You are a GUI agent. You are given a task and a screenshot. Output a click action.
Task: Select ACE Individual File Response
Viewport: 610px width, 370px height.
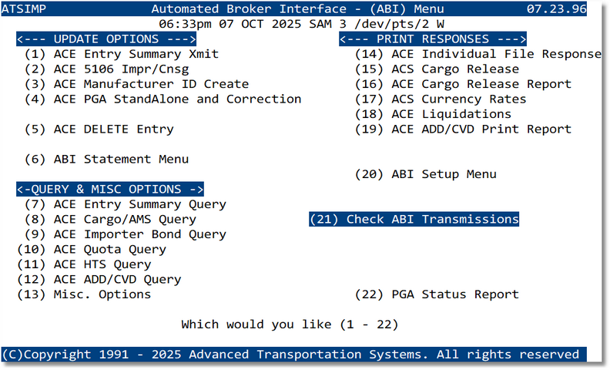(x=478, y=54)
